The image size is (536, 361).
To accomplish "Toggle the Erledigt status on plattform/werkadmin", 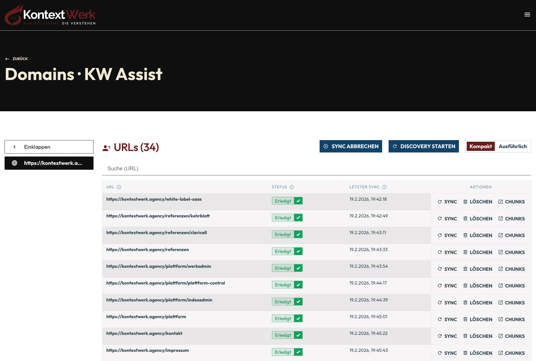I will (298, 268).
